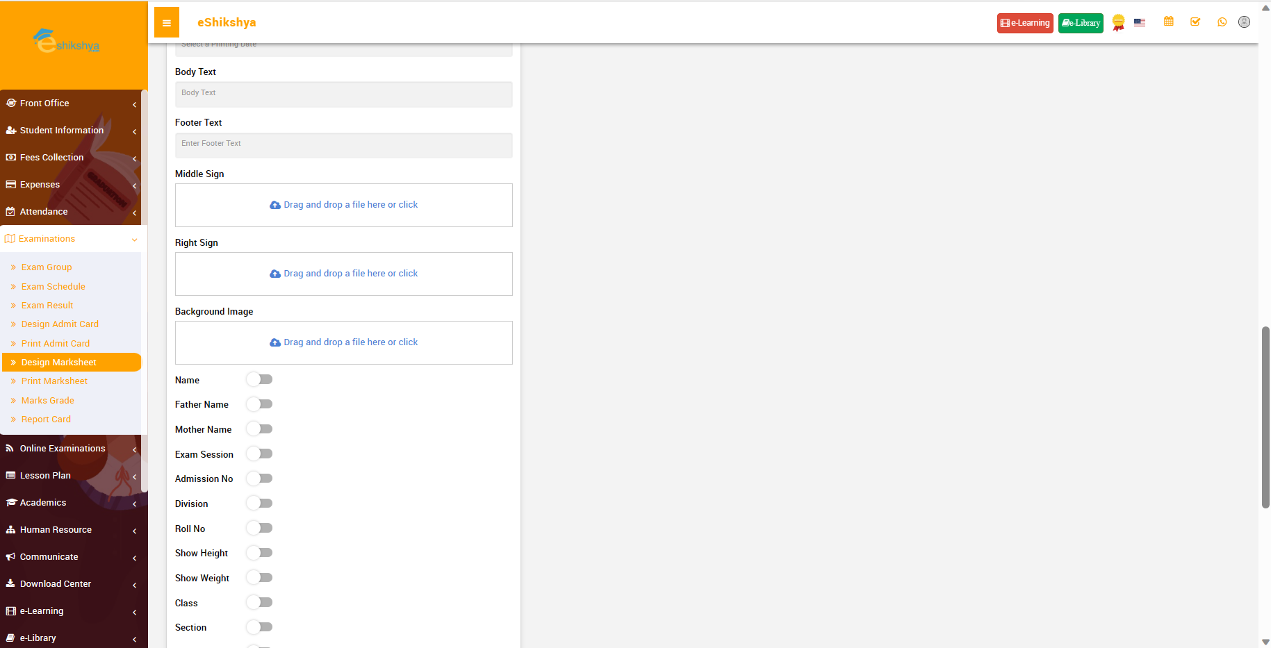Click the page vertical scrollbar thumb
1271x648 pixels.
(1265, 417)
